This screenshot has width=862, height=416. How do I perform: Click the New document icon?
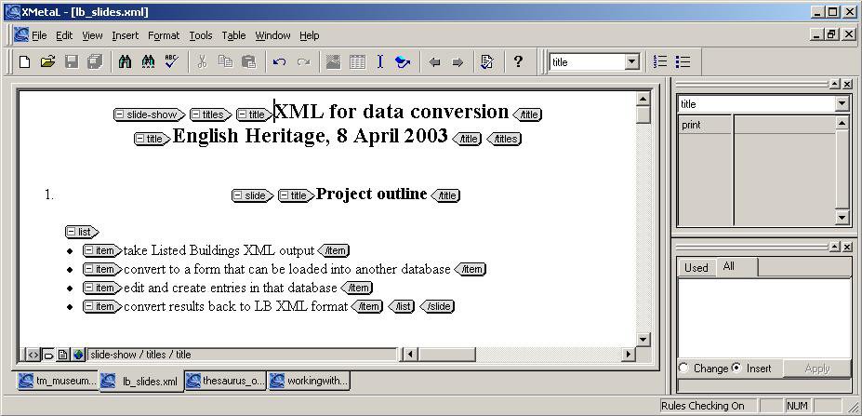(25, 62)
